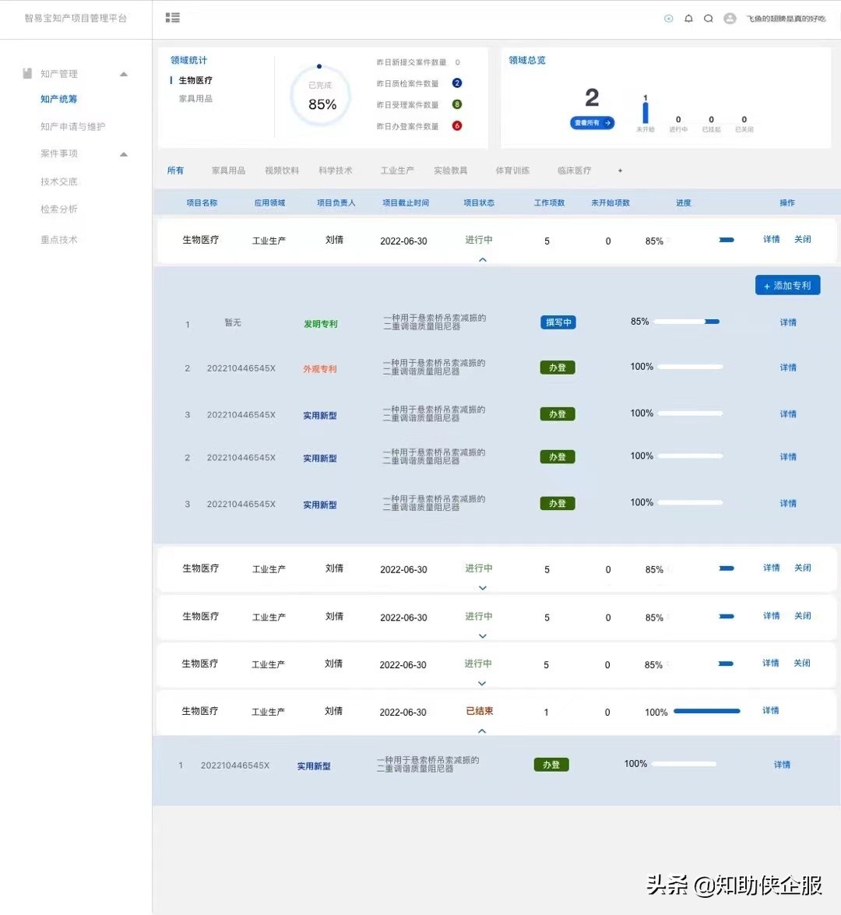Click the circular plus icon in header
841x915 pixels.
click(x=669, y=19)
